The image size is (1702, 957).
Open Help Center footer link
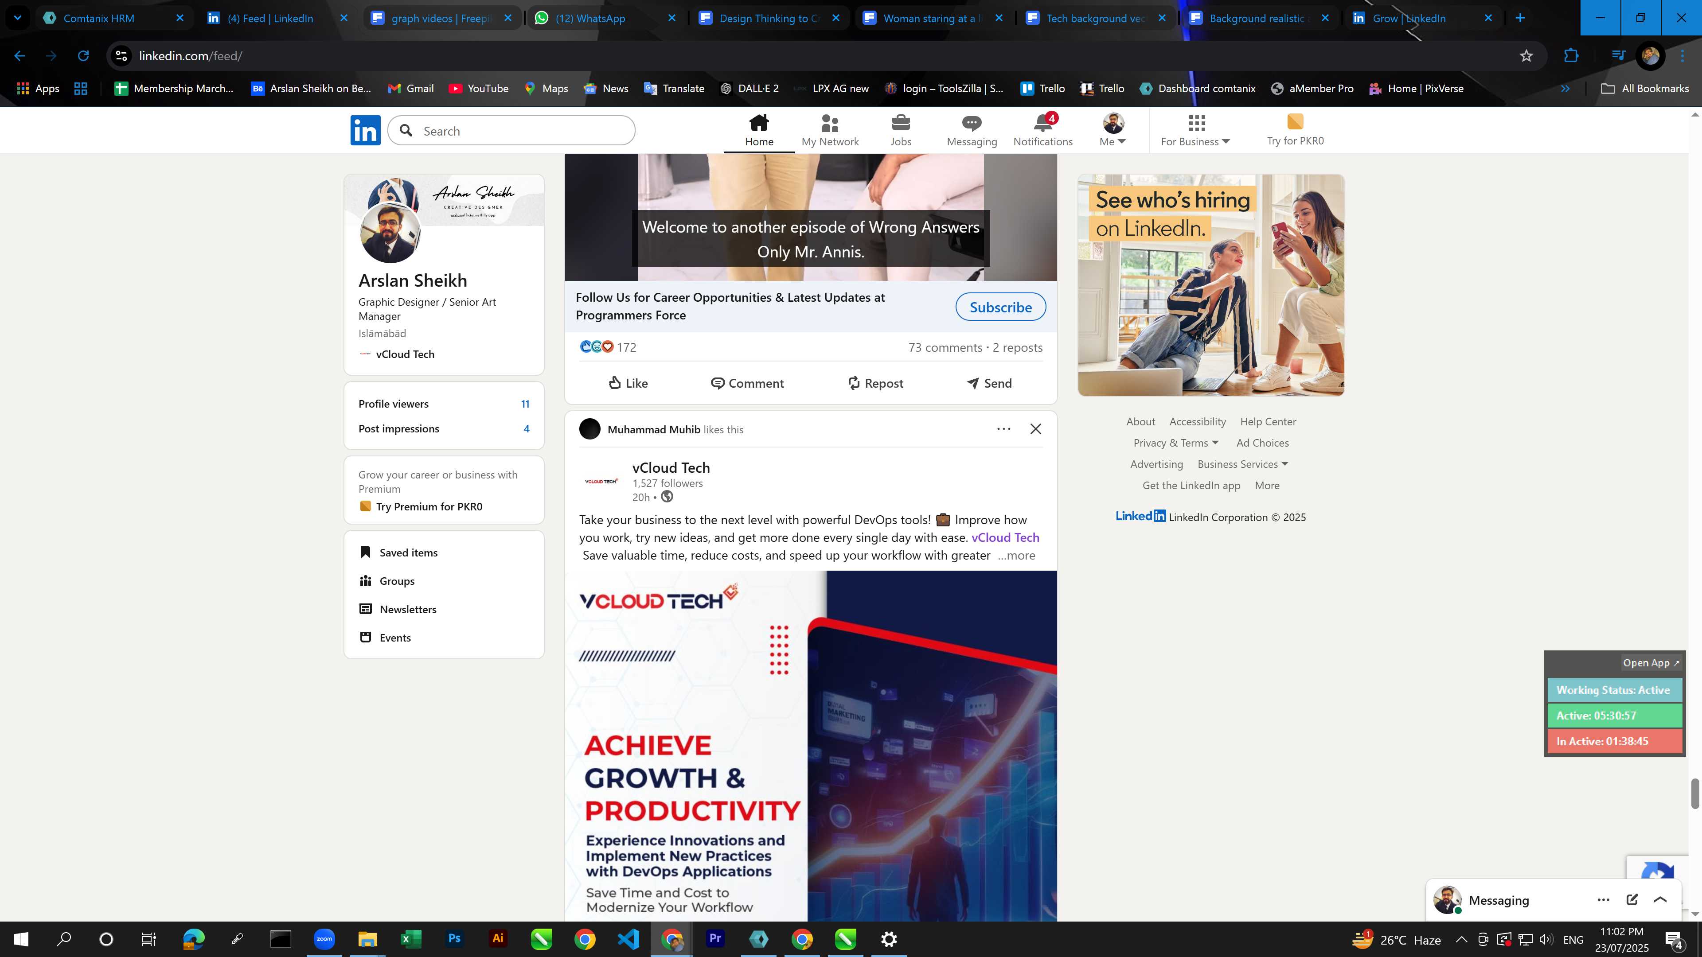pyautogui.click(x=1267, y=422)
